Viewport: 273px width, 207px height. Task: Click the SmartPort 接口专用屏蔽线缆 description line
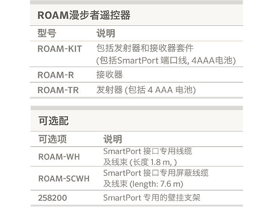tap(156, 173)
